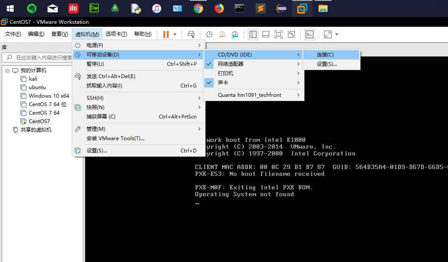Open the Windows Start button
Viewport: 448px width, 262px height.
coord(10,8)
